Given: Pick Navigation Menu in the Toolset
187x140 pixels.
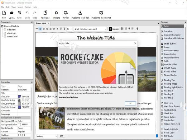Looking at the screenshot, I should (x=170, y=51).
